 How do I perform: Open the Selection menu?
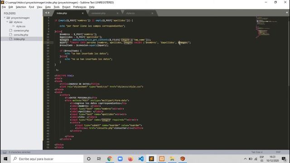(21, 7)
